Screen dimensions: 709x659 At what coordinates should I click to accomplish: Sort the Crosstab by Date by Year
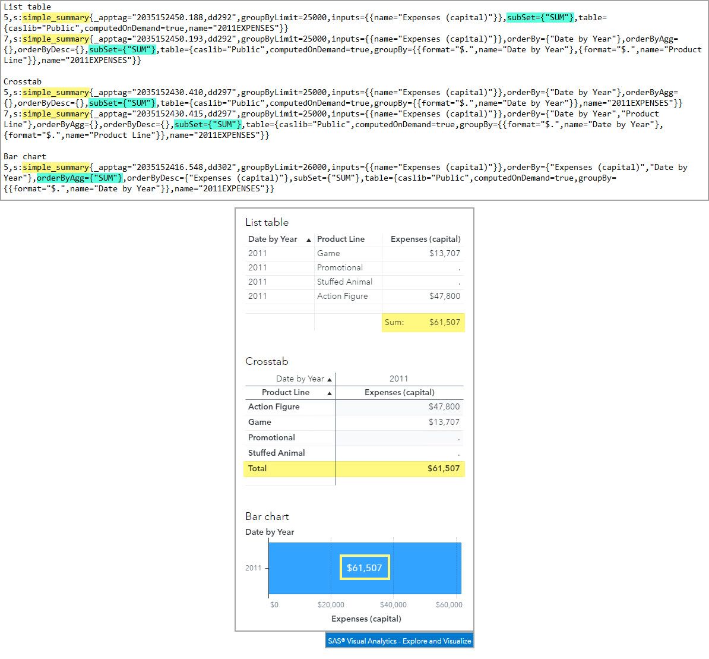(x=302, y=379)
